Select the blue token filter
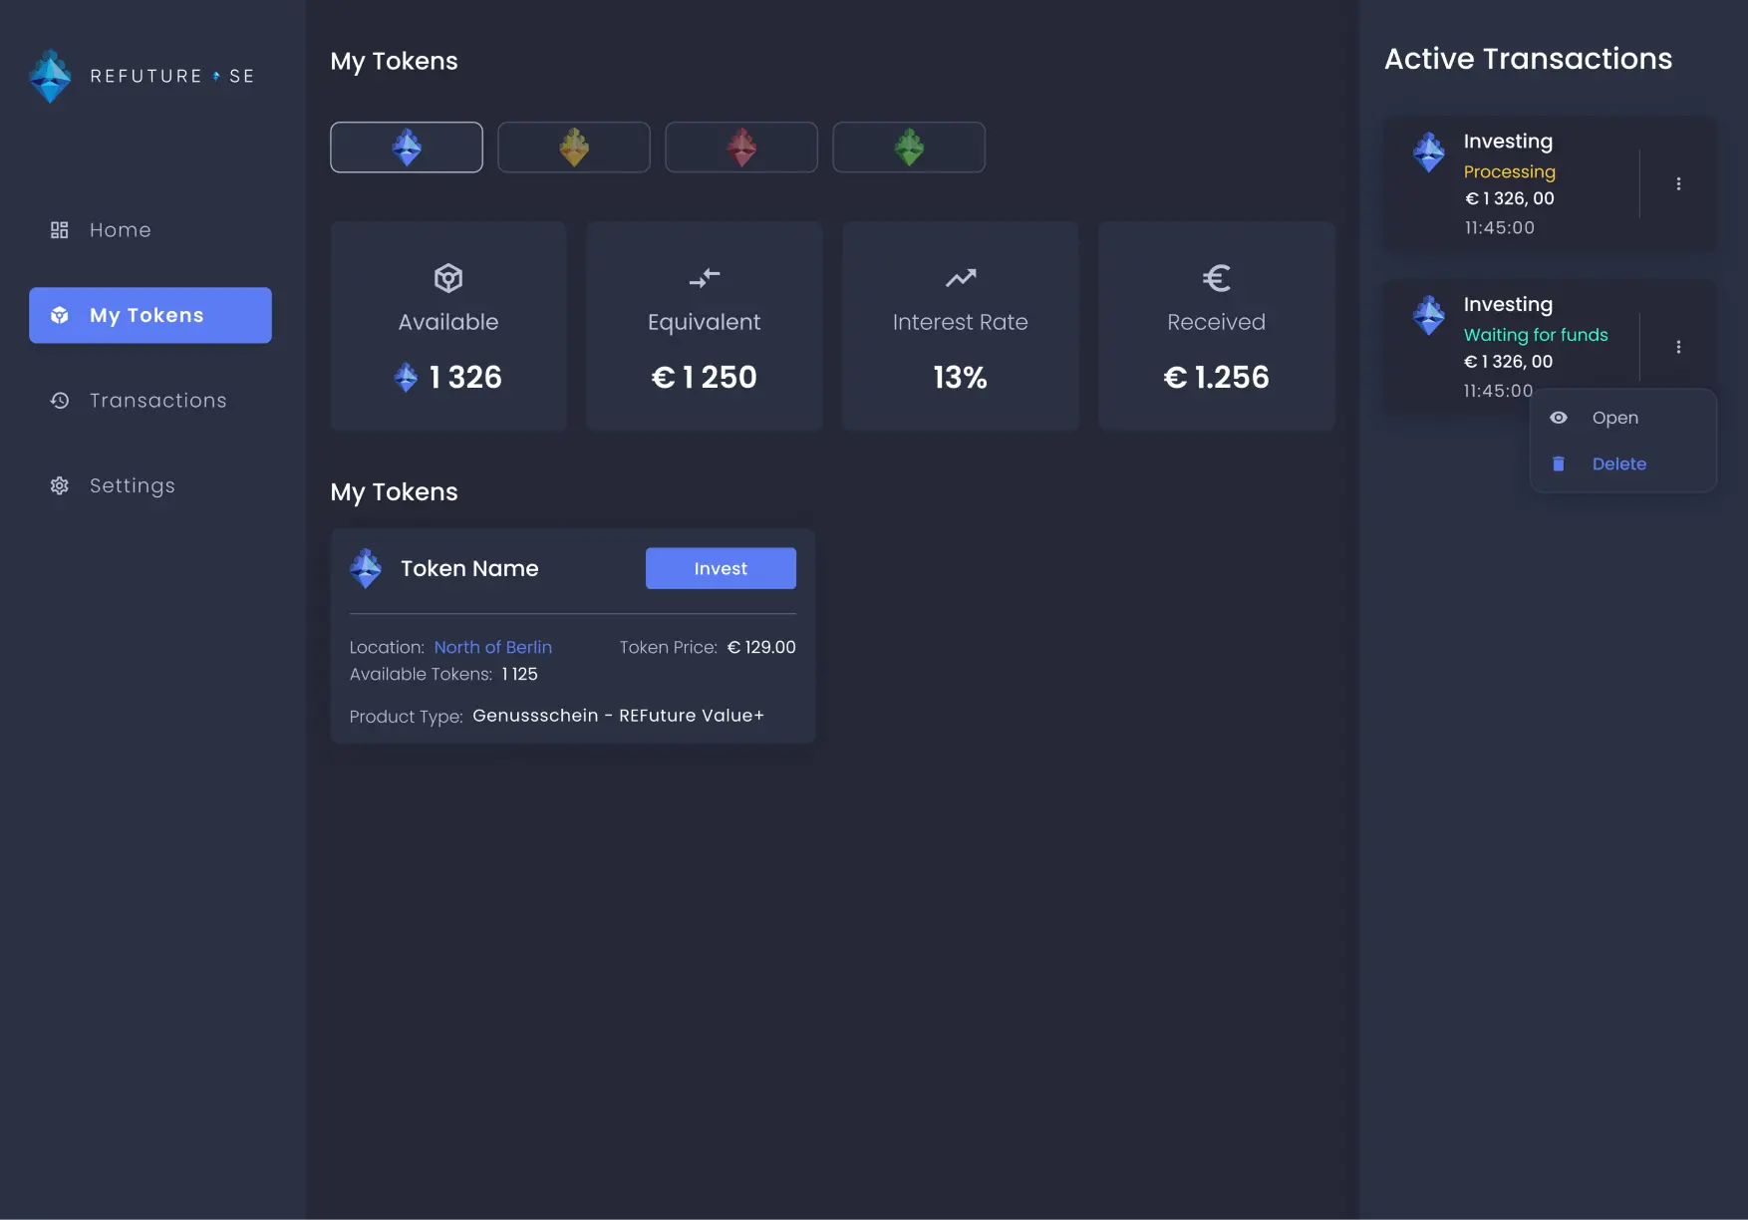This screenshot has height=1220, width=1748. (407, 147)
